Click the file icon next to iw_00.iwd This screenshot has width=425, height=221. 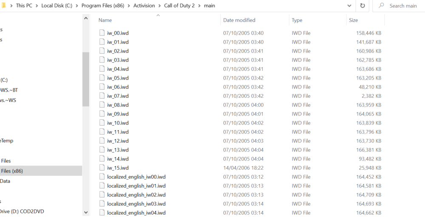(102, 33)
